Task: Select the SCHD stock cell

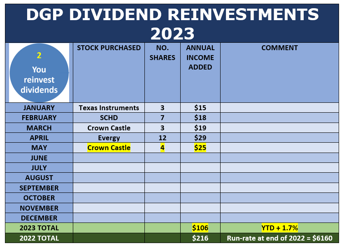Action: (x=109, y=118)
